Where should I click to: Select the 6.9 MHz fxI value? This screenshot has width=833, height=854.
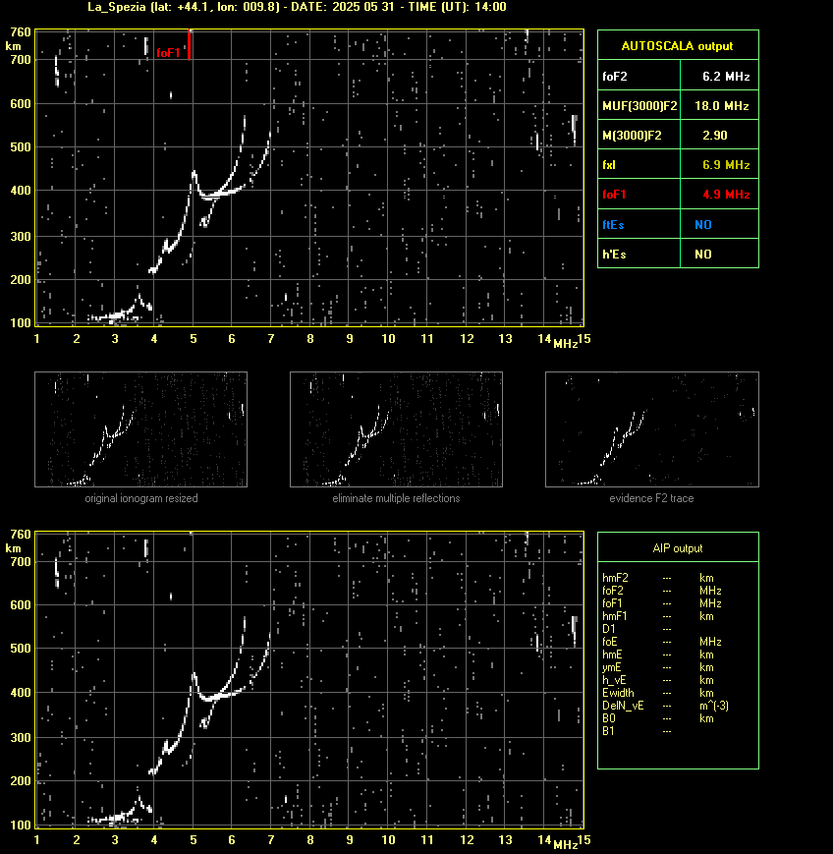pyautogui.click(x=726, y=164)
